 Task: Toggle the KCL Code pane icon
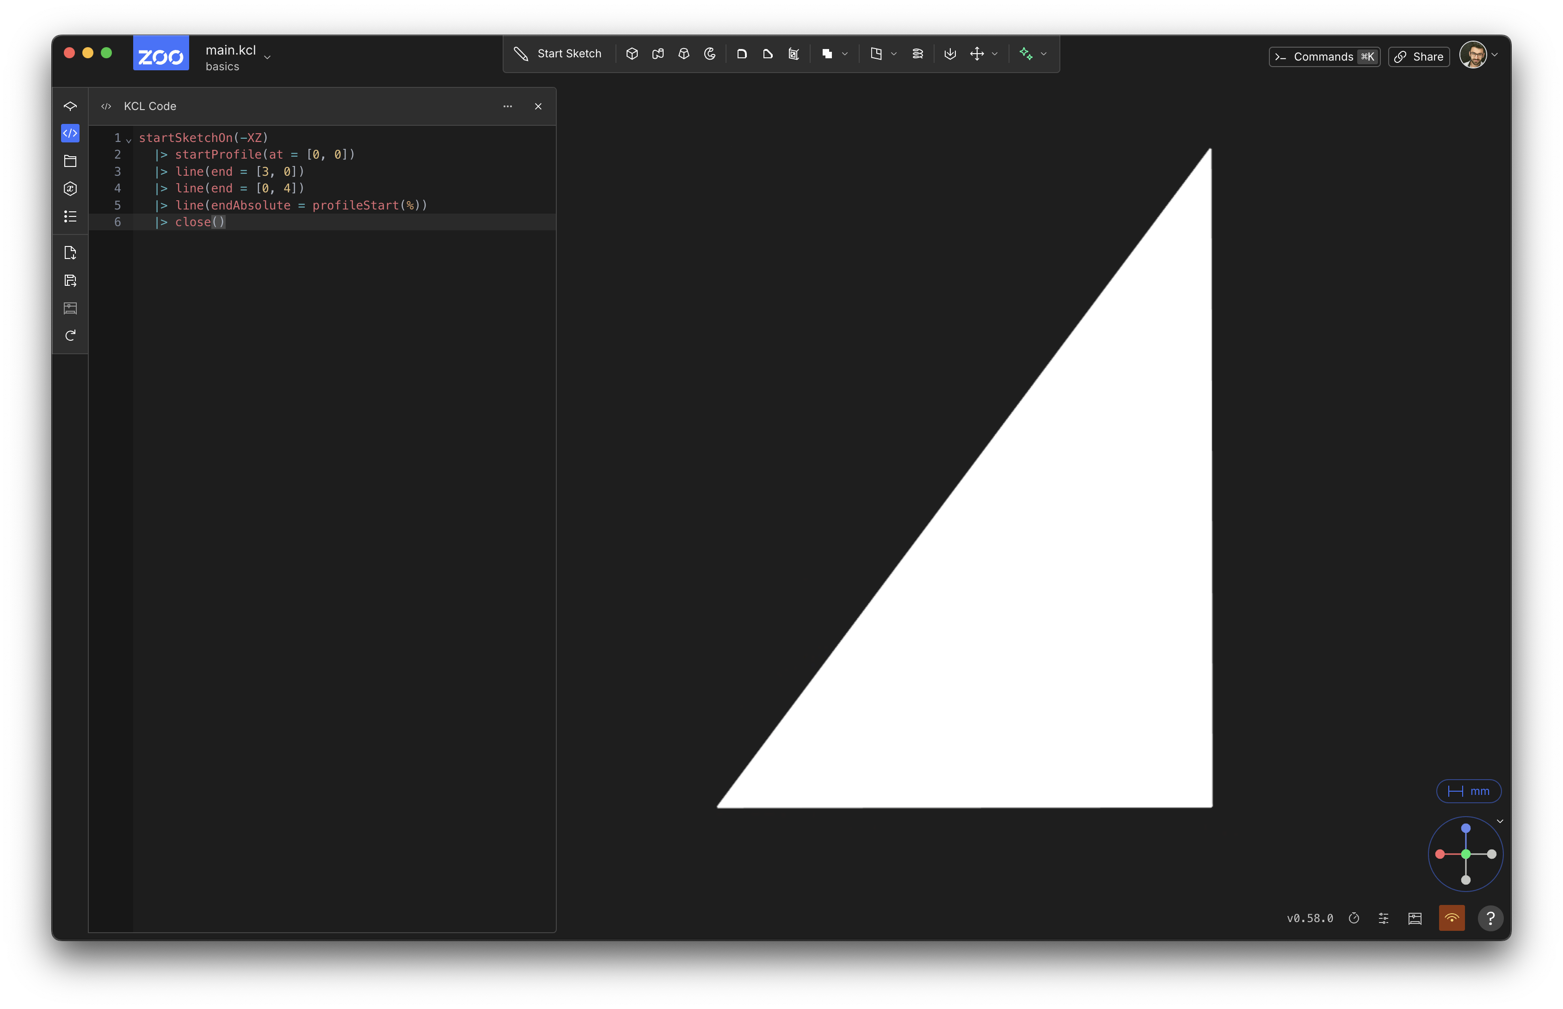(70, 134)
